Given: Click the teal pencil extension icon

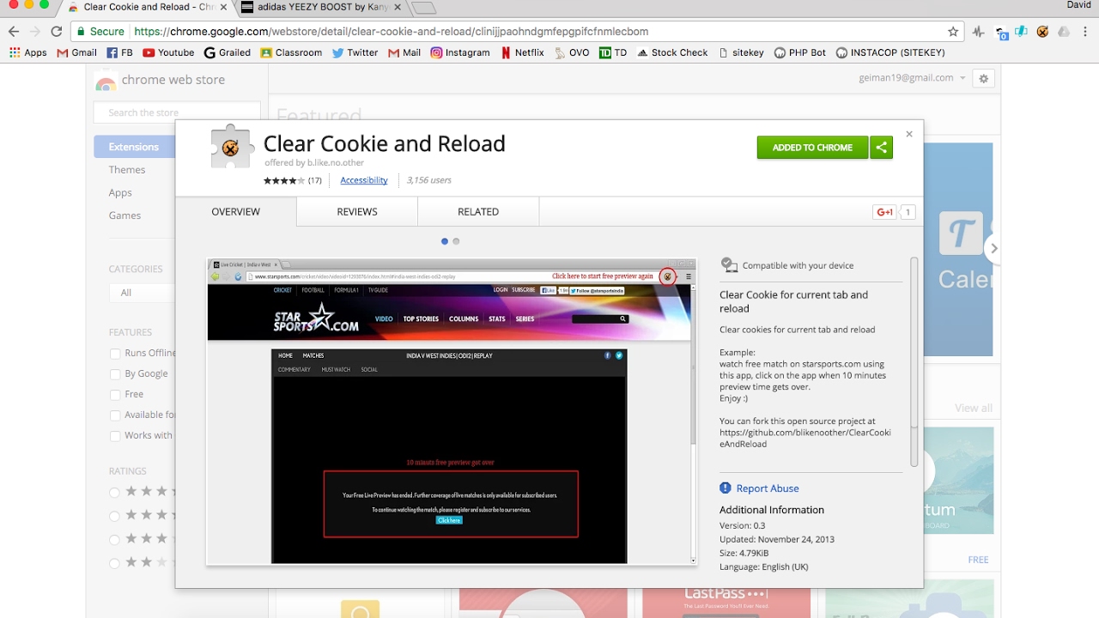Looking at the screenshot, I should (x=1022, y=32).
